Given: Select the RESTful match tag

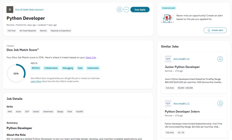Looking at the screenshot, I should point(36,68).
